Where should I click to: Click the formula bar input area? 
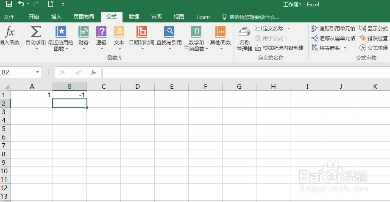(246, 72)
